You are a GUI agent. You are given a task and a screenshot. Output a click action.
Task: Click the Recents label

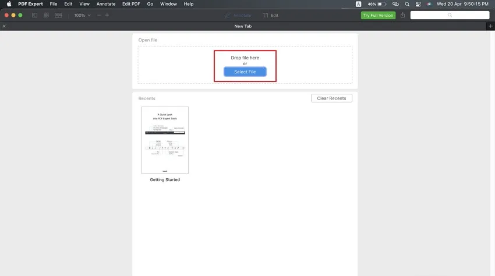point(147,98)
